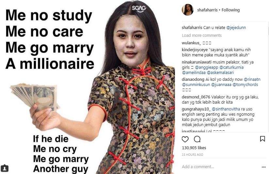
Task: Open the 15 HOURS AGO timestamp
Action: [x=192, y=154]
